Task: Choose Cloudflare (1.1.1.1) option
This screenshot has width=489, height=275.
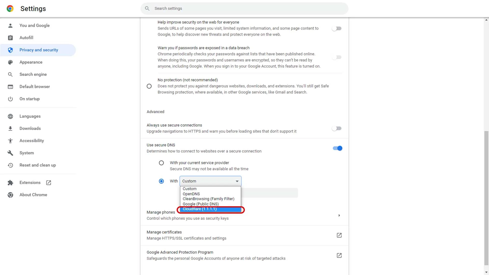Action: [x=210, y=209]
